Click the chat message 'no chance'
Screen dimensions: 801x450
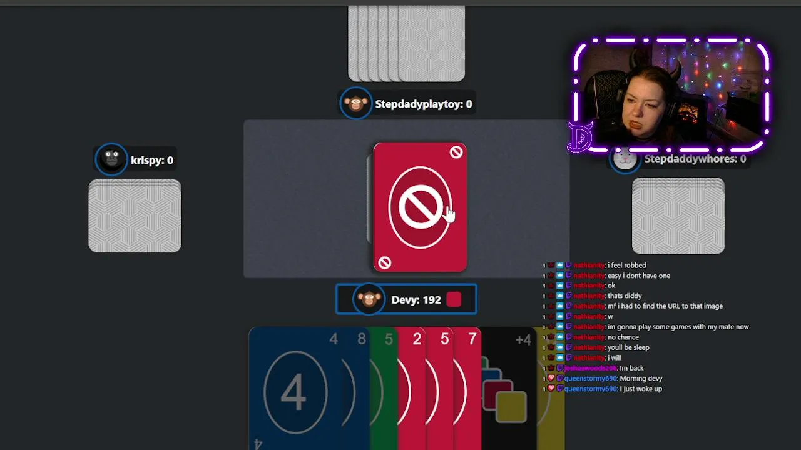coord(623,337)
